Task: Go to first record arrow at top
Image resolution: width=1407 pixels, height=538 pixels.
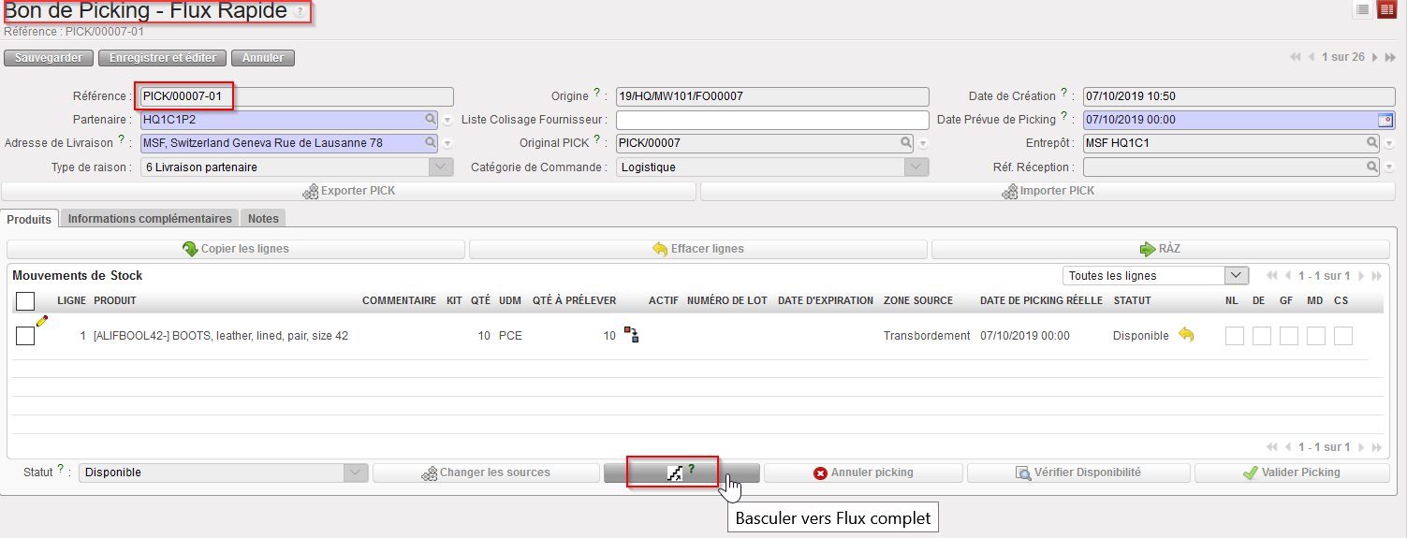Action: coord(1296,57)
